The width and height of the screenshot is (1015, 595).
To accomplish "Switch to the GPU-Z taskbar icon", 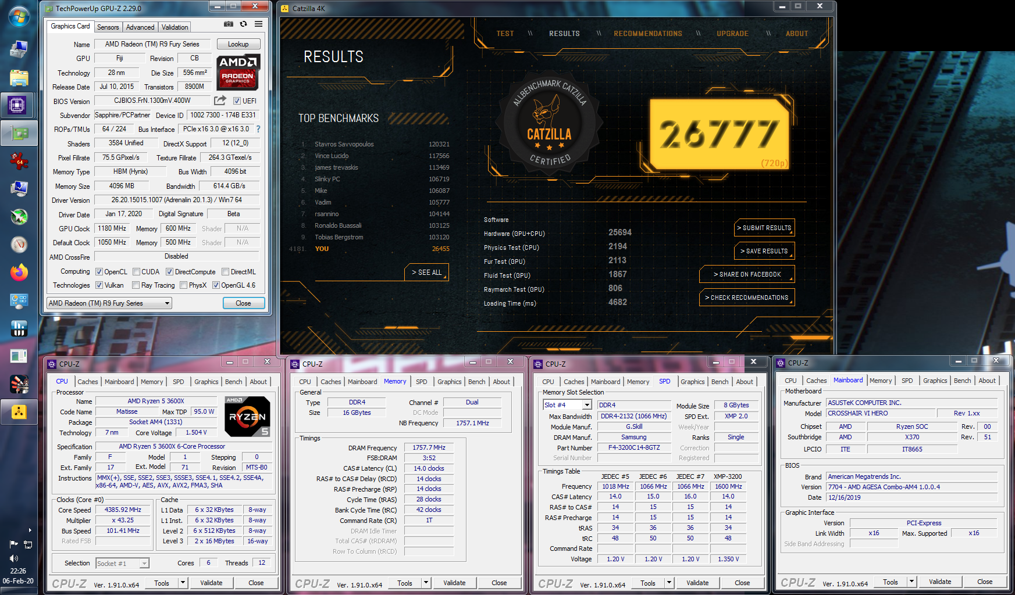I will pyautogui.click(x=19, y=133).
